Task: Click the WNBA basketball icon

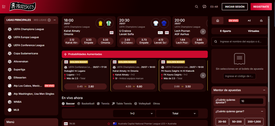Action: pyautogui.click(x=10, y=102)
